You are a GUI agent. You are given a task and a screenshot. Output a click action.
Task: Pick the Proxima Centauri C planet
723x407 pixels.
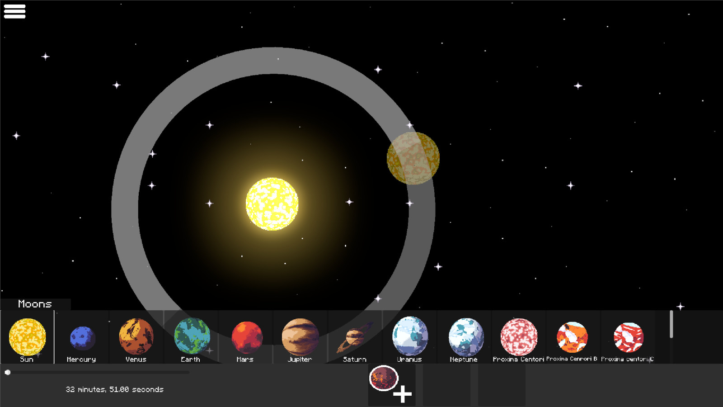tap(628, 337)
